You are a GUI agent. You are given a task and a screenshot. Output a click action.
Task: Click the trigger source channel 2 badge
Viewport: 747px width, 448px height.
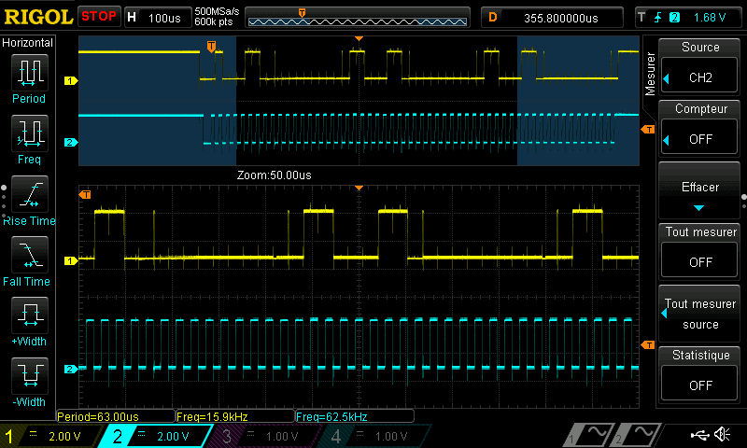coord(674,18)
